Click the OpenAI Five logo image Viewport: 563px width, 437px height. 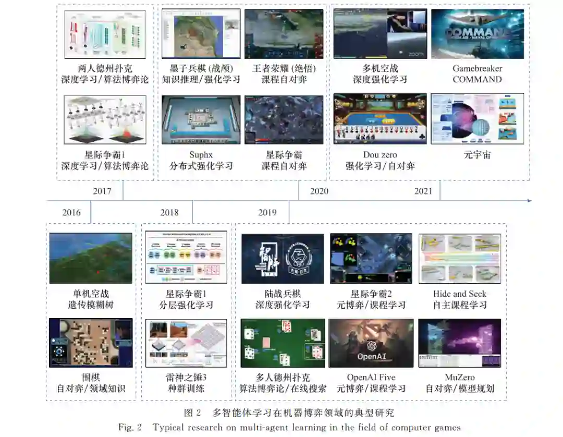[x=371, y=343]
